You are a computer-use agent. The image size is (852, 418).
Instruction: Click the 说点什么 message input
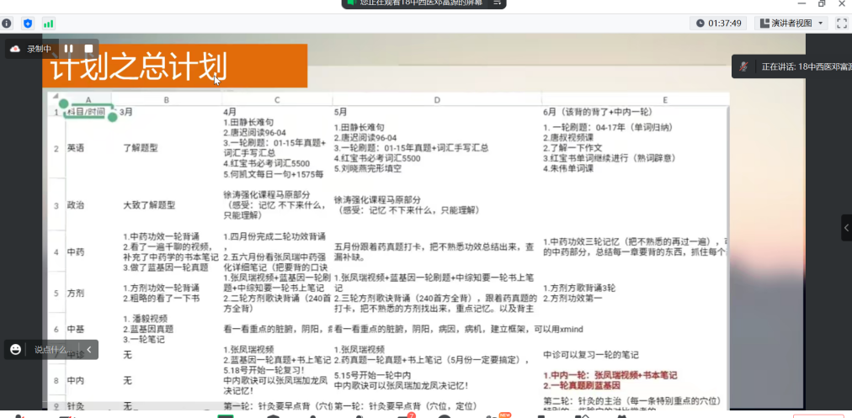click(52, 349)
